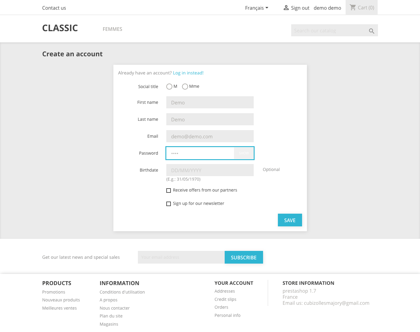This screenshot has width=420, height=332.
Task: Follow the Log in instead! link
Action: pyautogui.click(x=188, y=73)
